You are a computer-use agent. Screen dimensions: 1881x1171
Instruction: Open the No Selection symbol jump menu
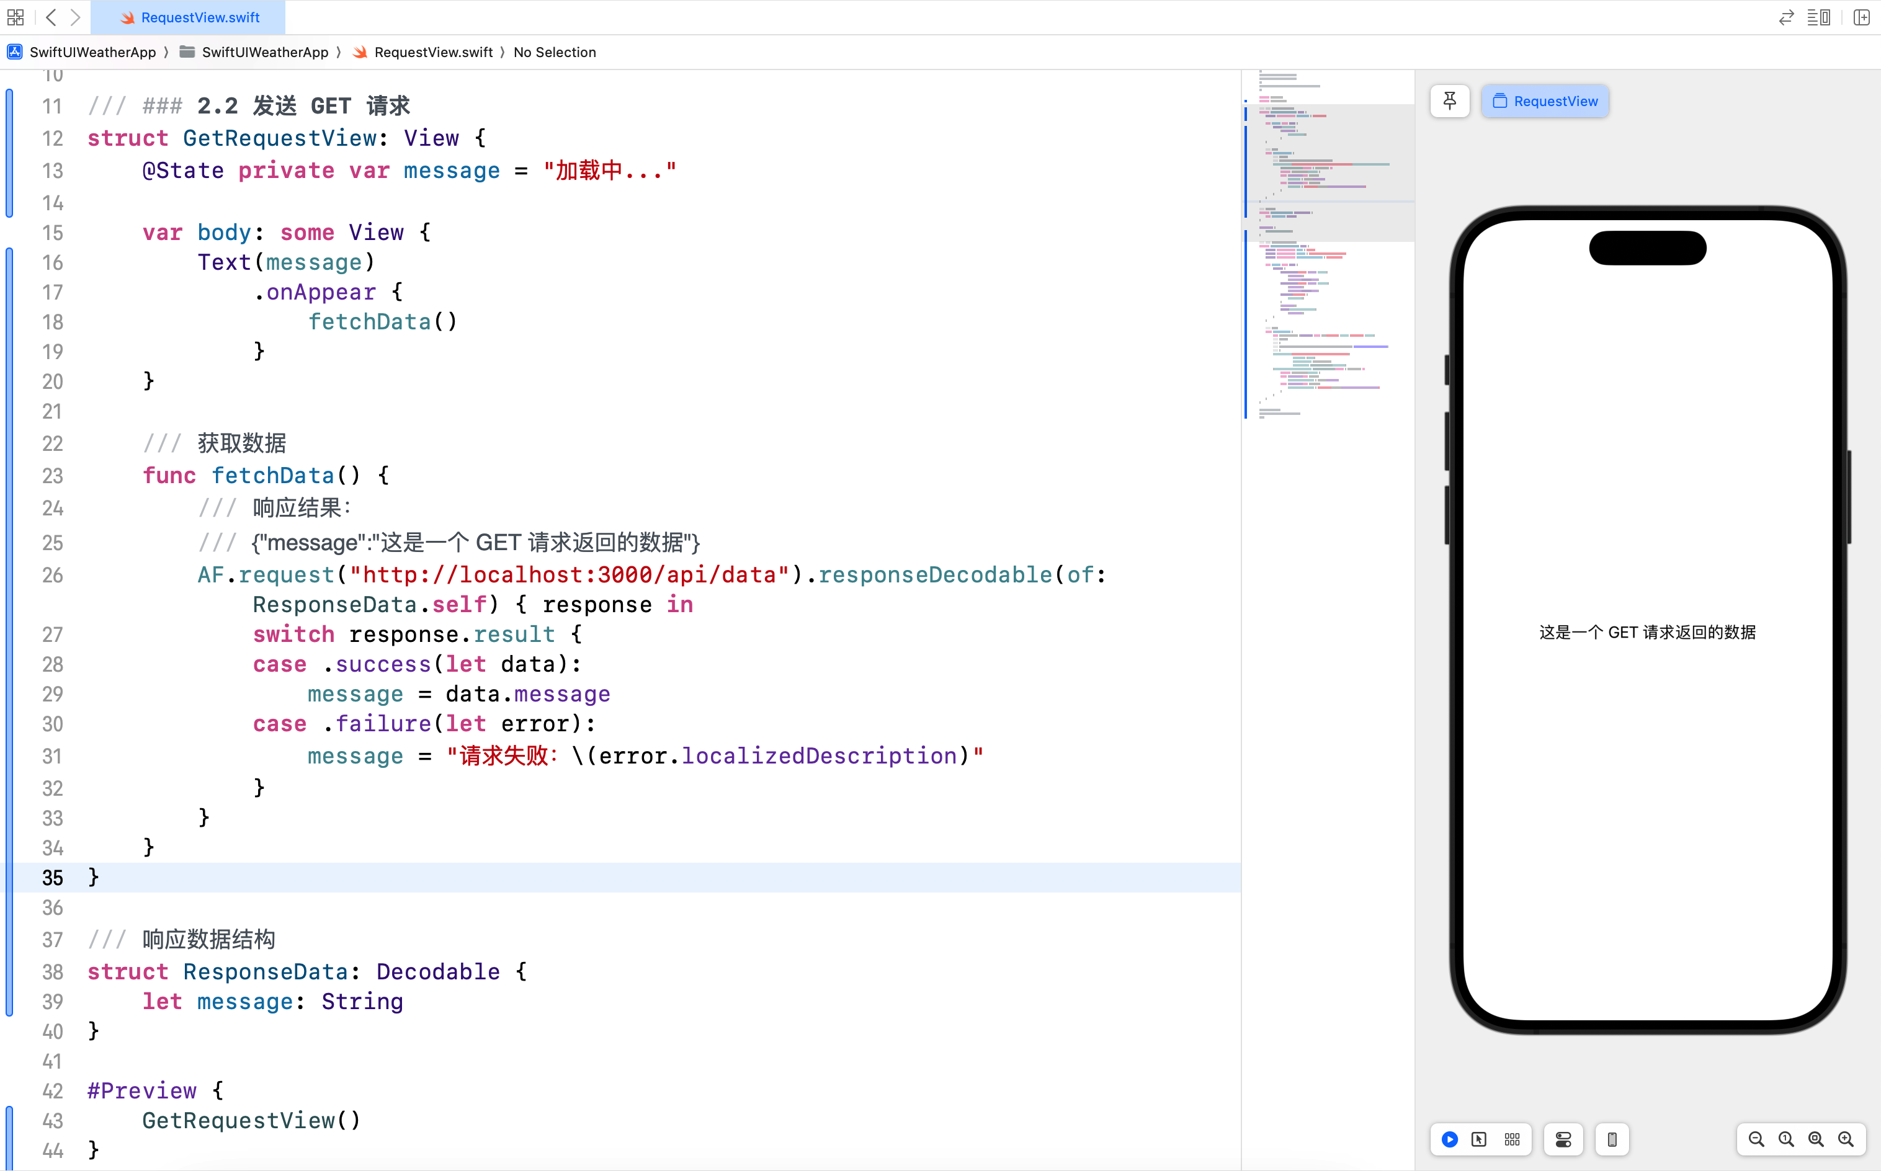tap(555, 52)
